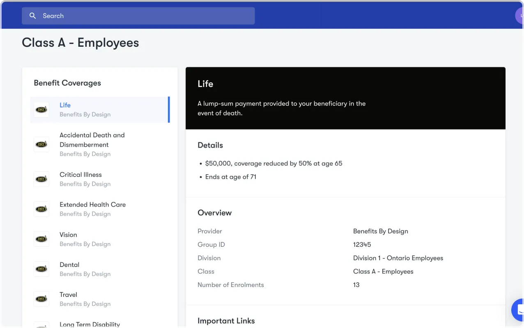
Task: Click the enrolments value 13
Action: click(x=356, y=285)
